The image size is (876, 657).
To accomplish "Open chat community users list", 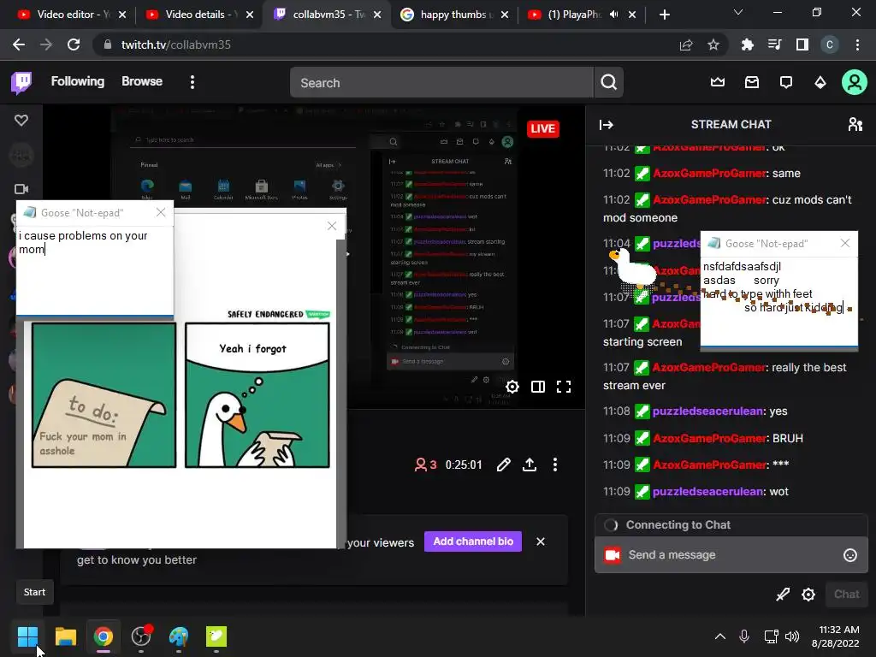I will tap(855, 125).
